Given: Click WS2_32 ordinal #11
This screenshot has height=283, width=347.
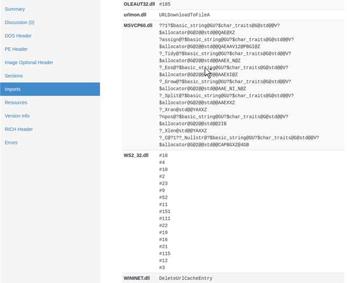Looking at the screenshot, I should (163, 205).
